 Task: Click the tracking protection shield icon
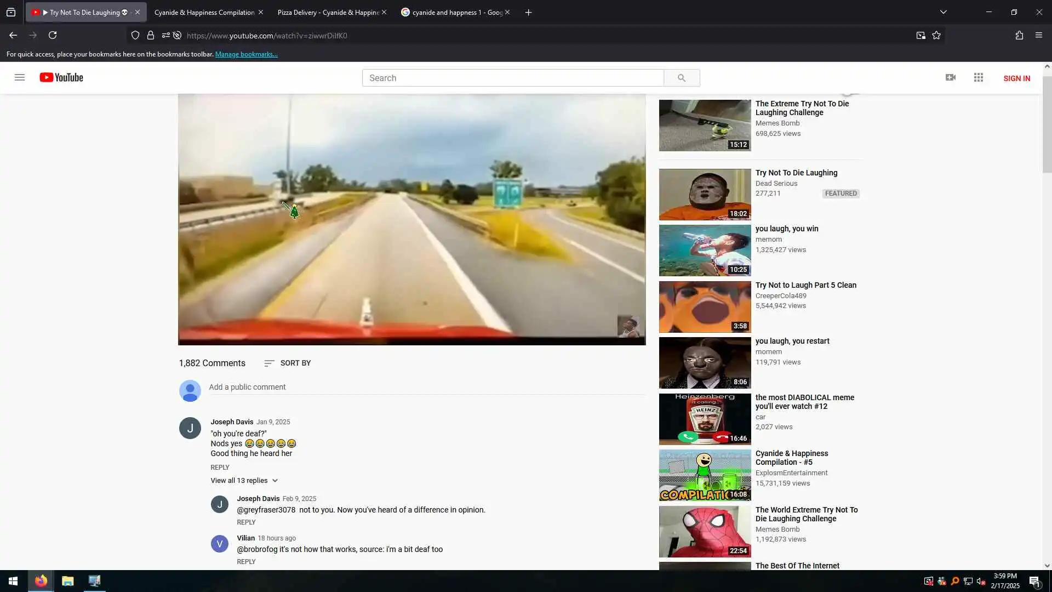click(135, 35)
